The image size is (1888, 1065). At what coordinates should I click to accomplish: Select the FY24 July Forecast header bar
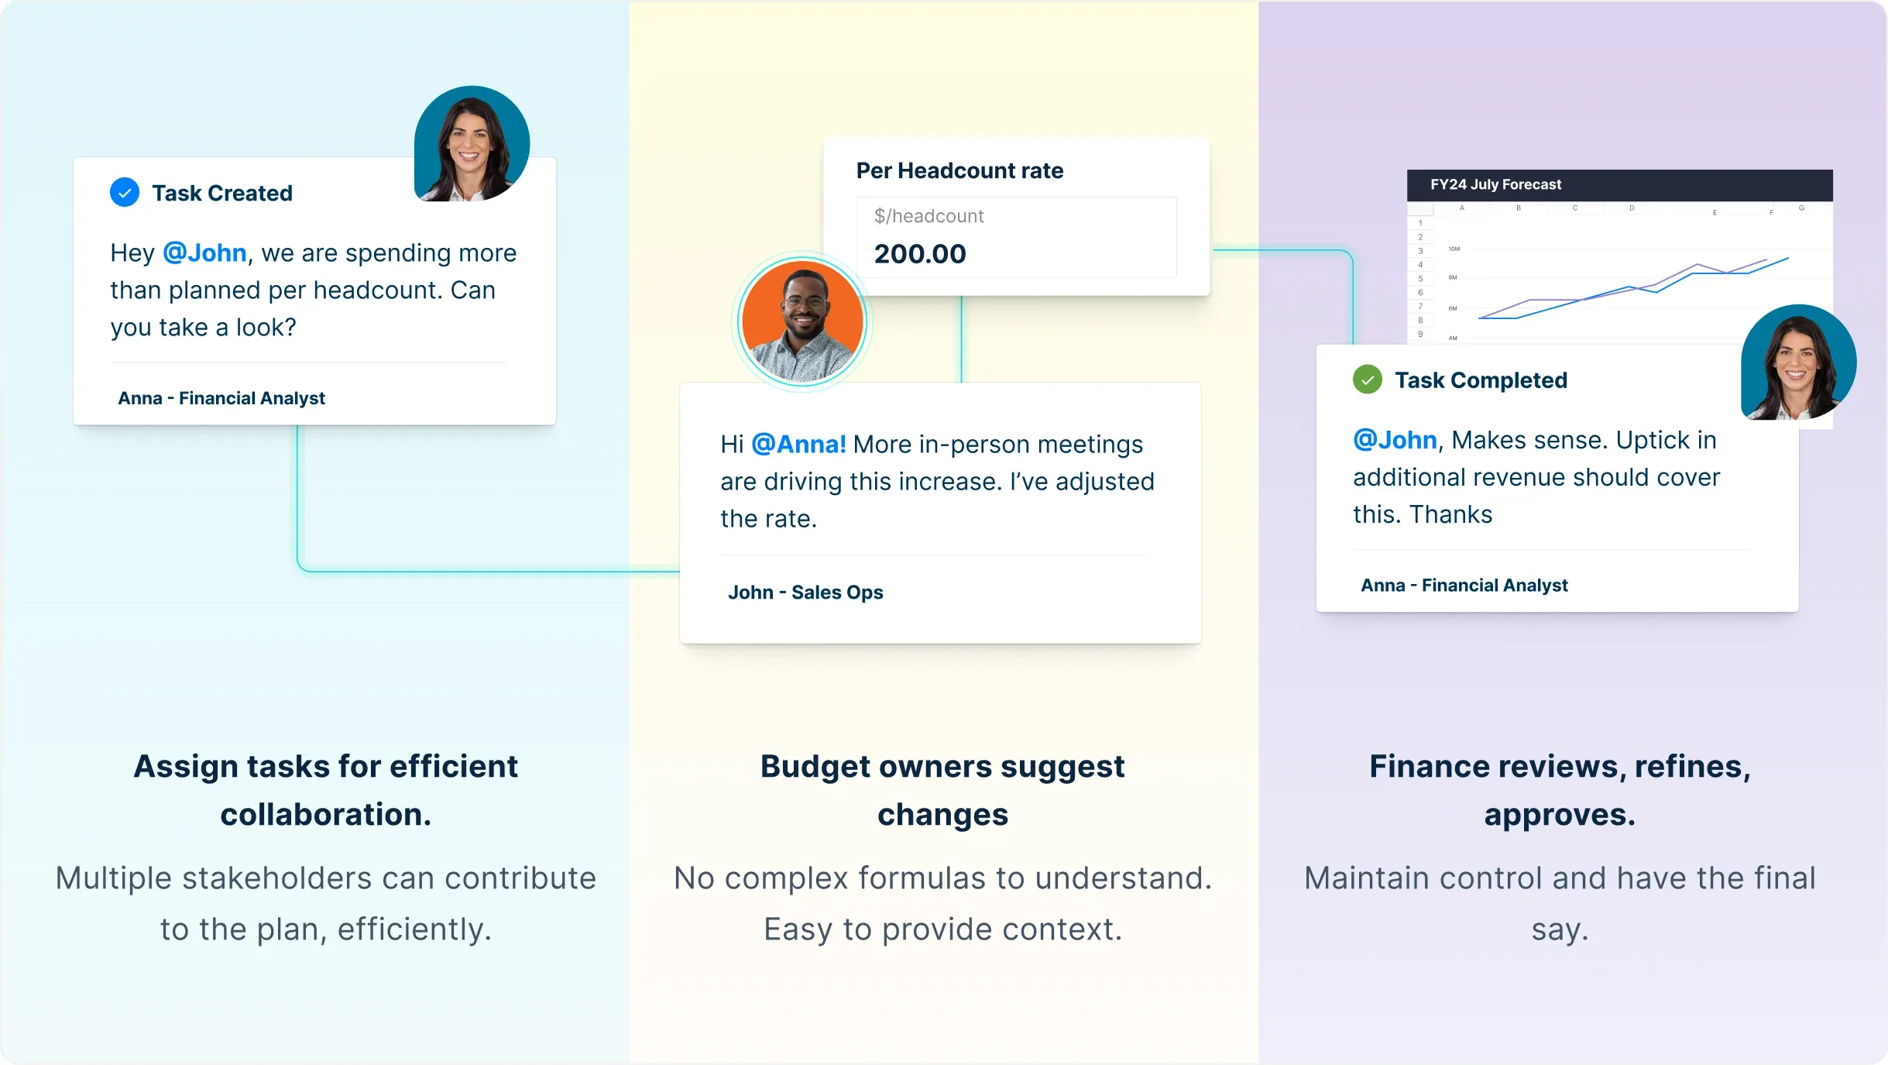(x=1619, y=184)
